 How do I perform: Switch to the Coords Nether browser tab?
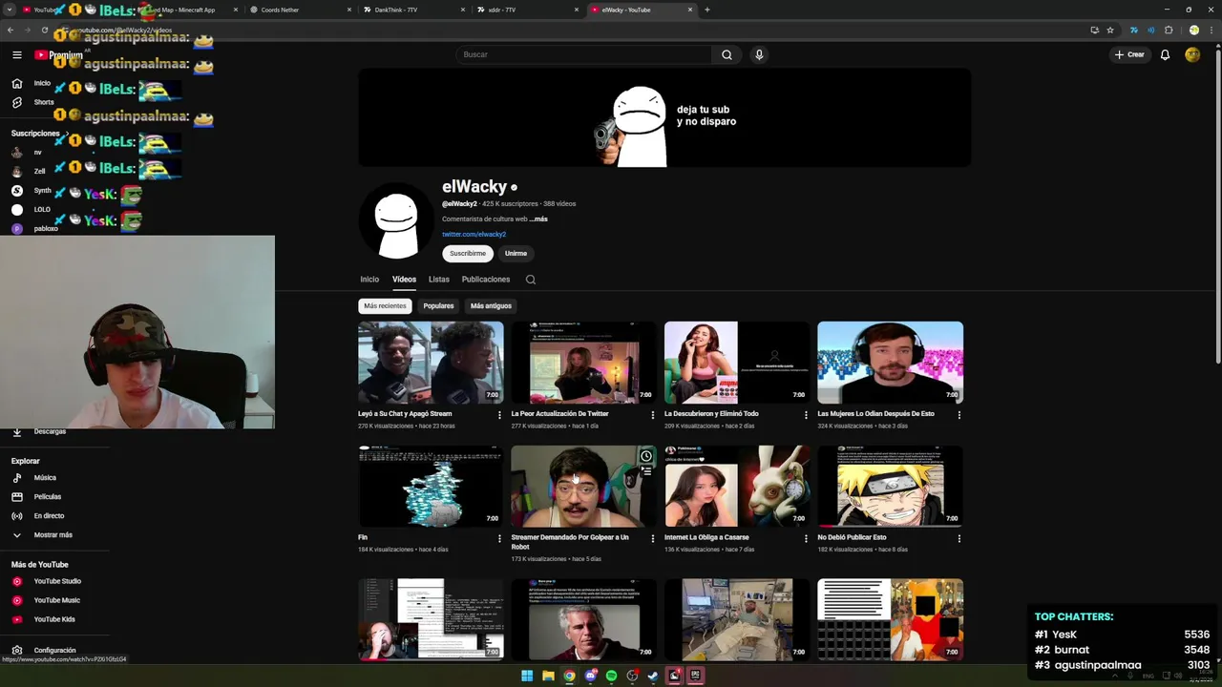tap(299, 10)
